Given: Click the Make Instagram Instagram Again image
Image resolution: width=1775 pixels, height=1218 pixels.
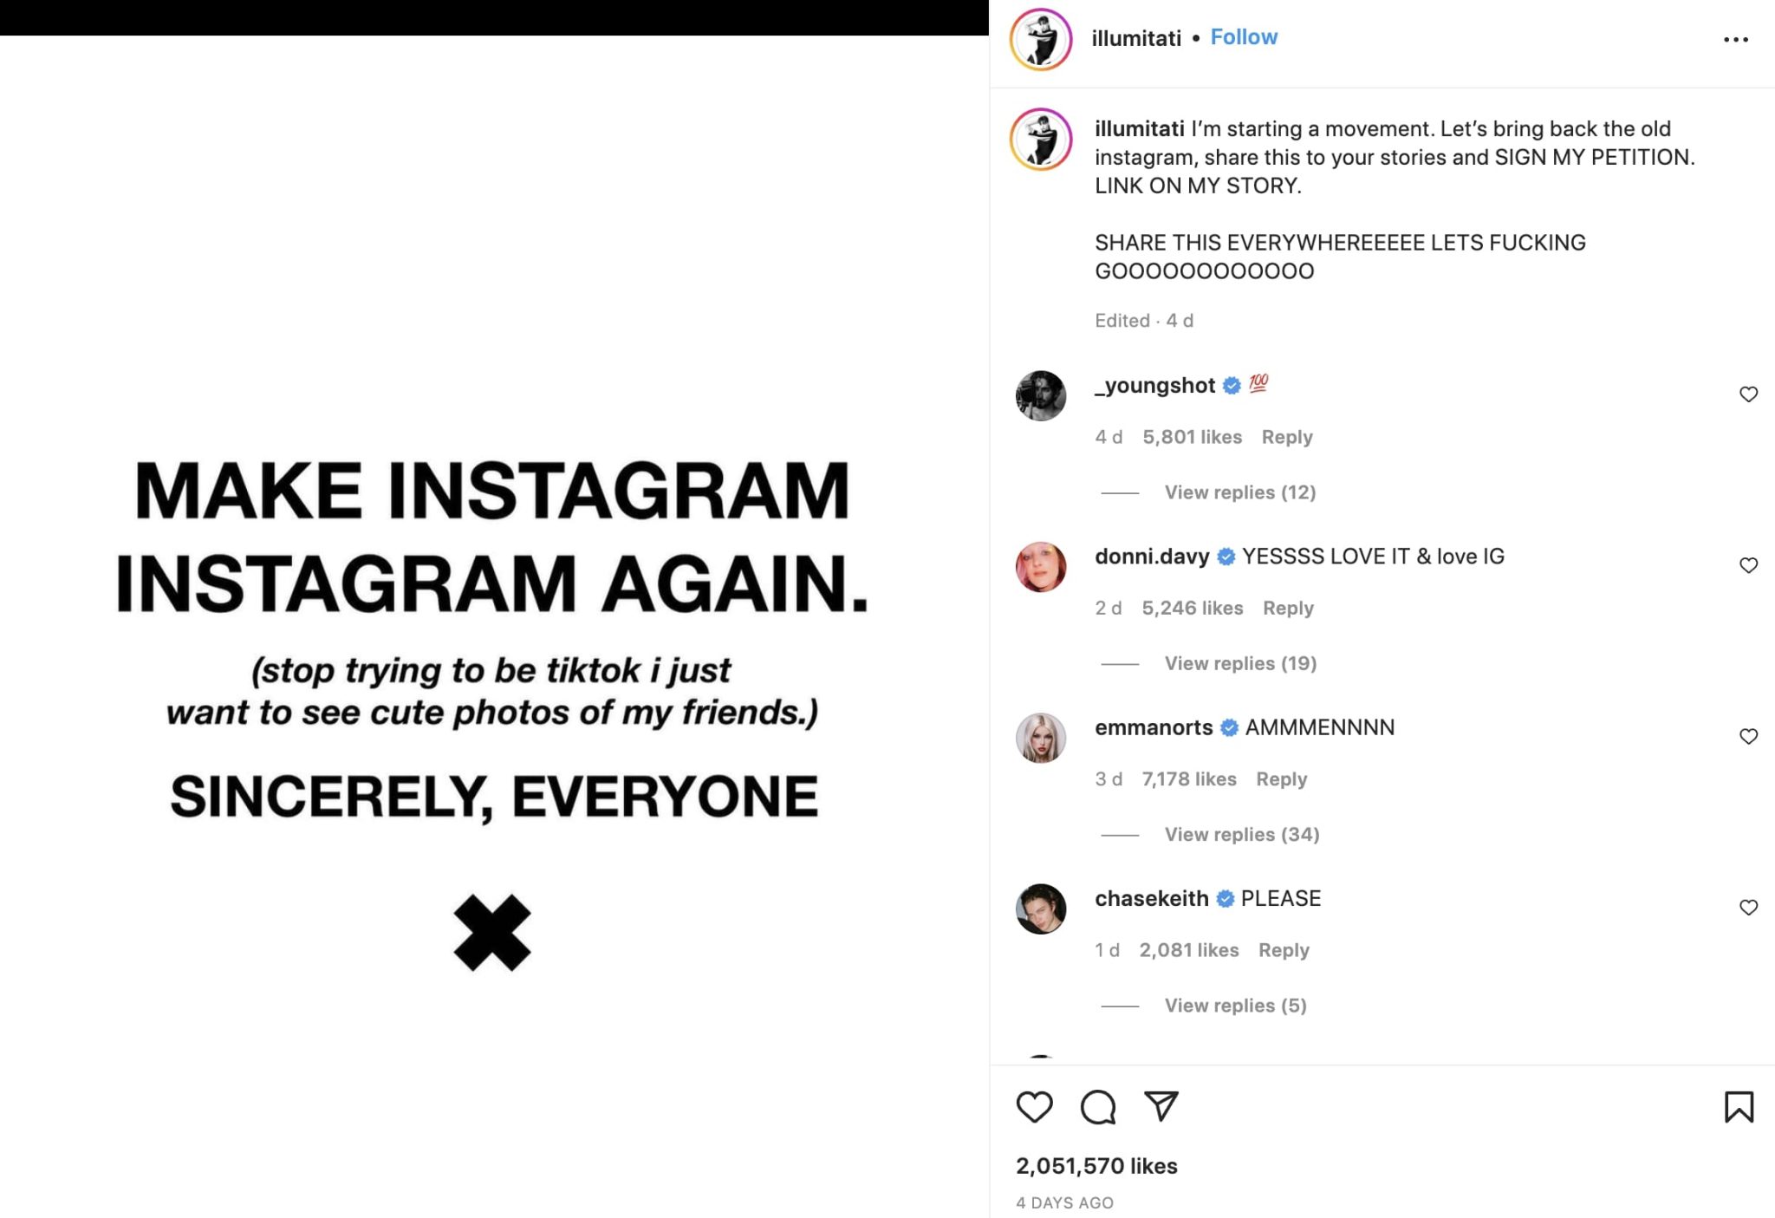Looking at the screenshot, I should (493, 624).
